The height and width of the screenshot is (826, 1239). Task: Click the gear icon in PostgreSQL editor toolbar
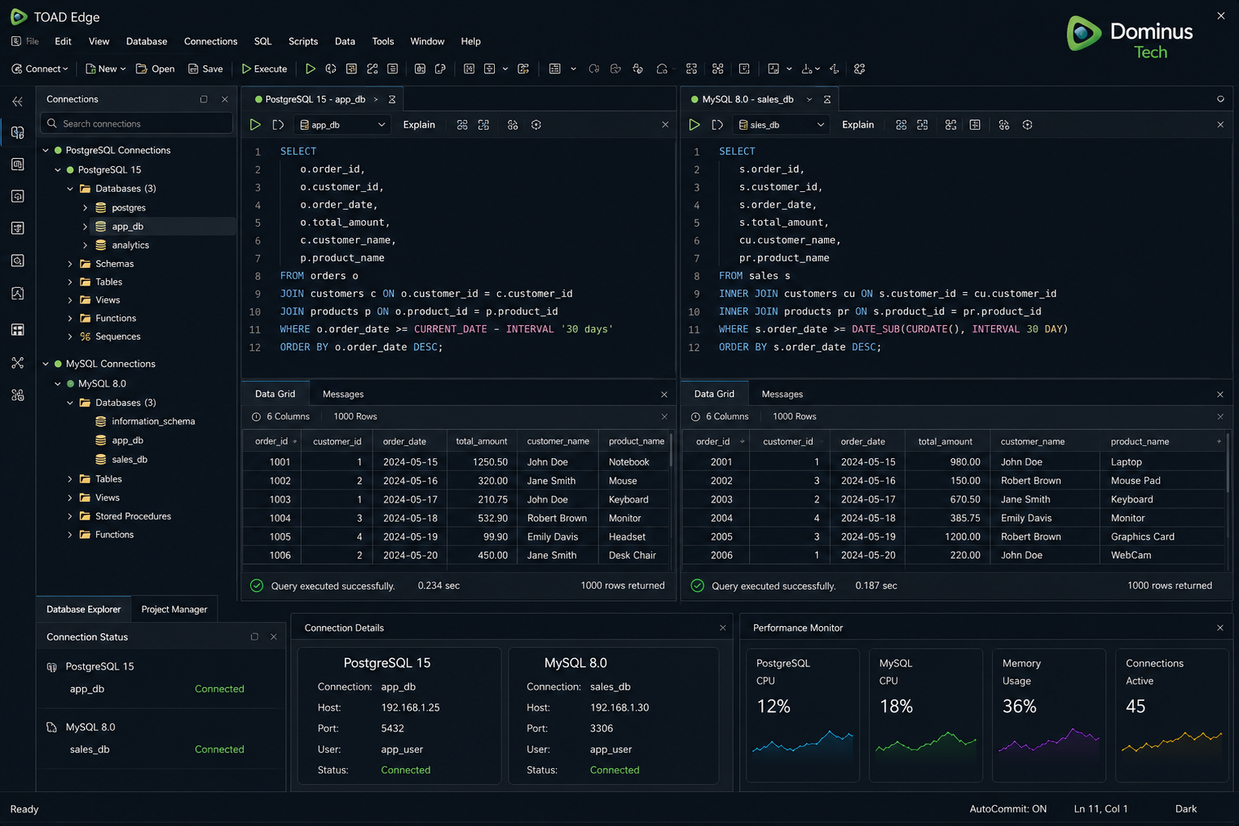(x=536, y=125)
